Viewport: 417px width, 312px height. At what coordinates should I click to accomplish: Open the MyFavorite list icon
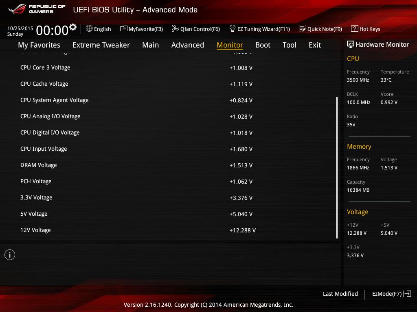124,29
